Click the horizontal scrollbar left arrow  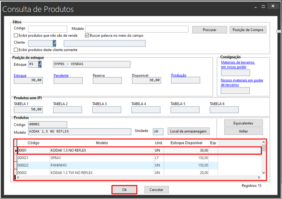pyautogui.click(x=18, y=177)
